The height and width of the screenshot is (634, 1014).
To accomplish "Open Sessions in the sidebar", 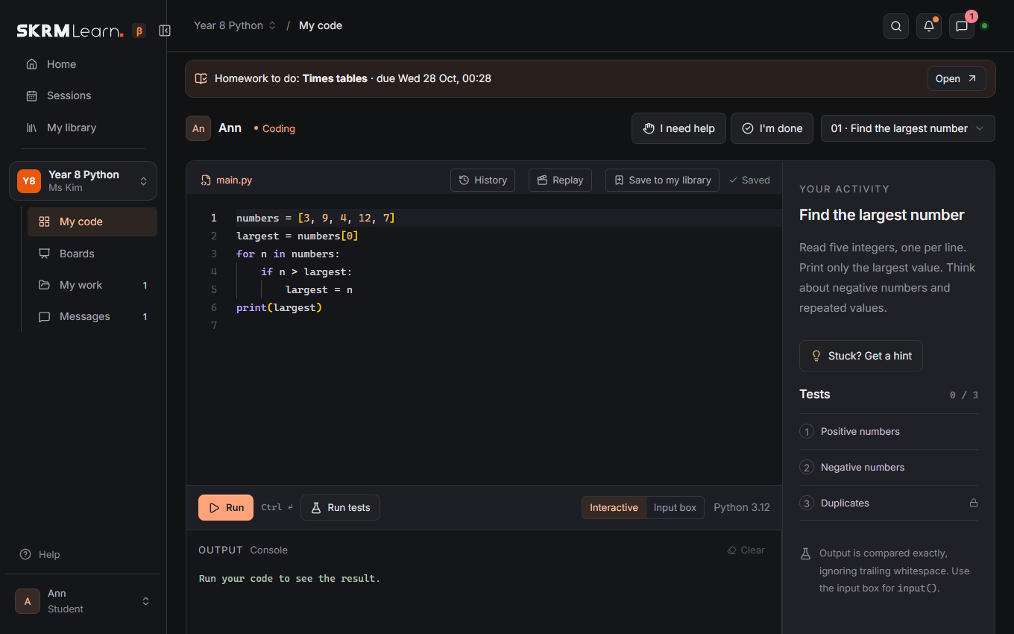I will point(83,95).
